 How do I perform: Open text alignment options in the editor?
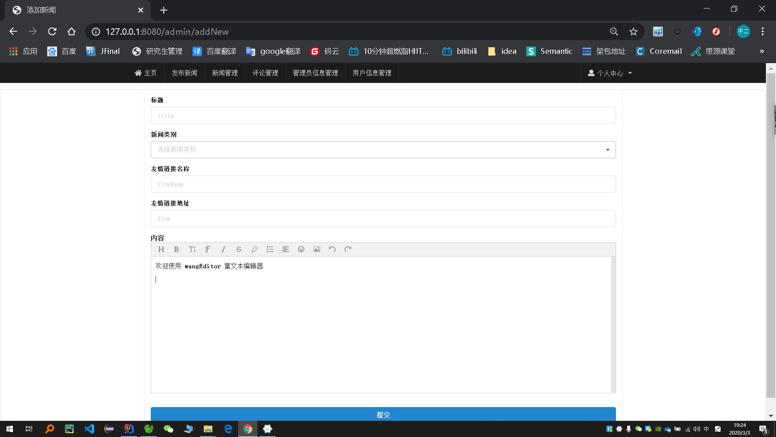(286, 249)
